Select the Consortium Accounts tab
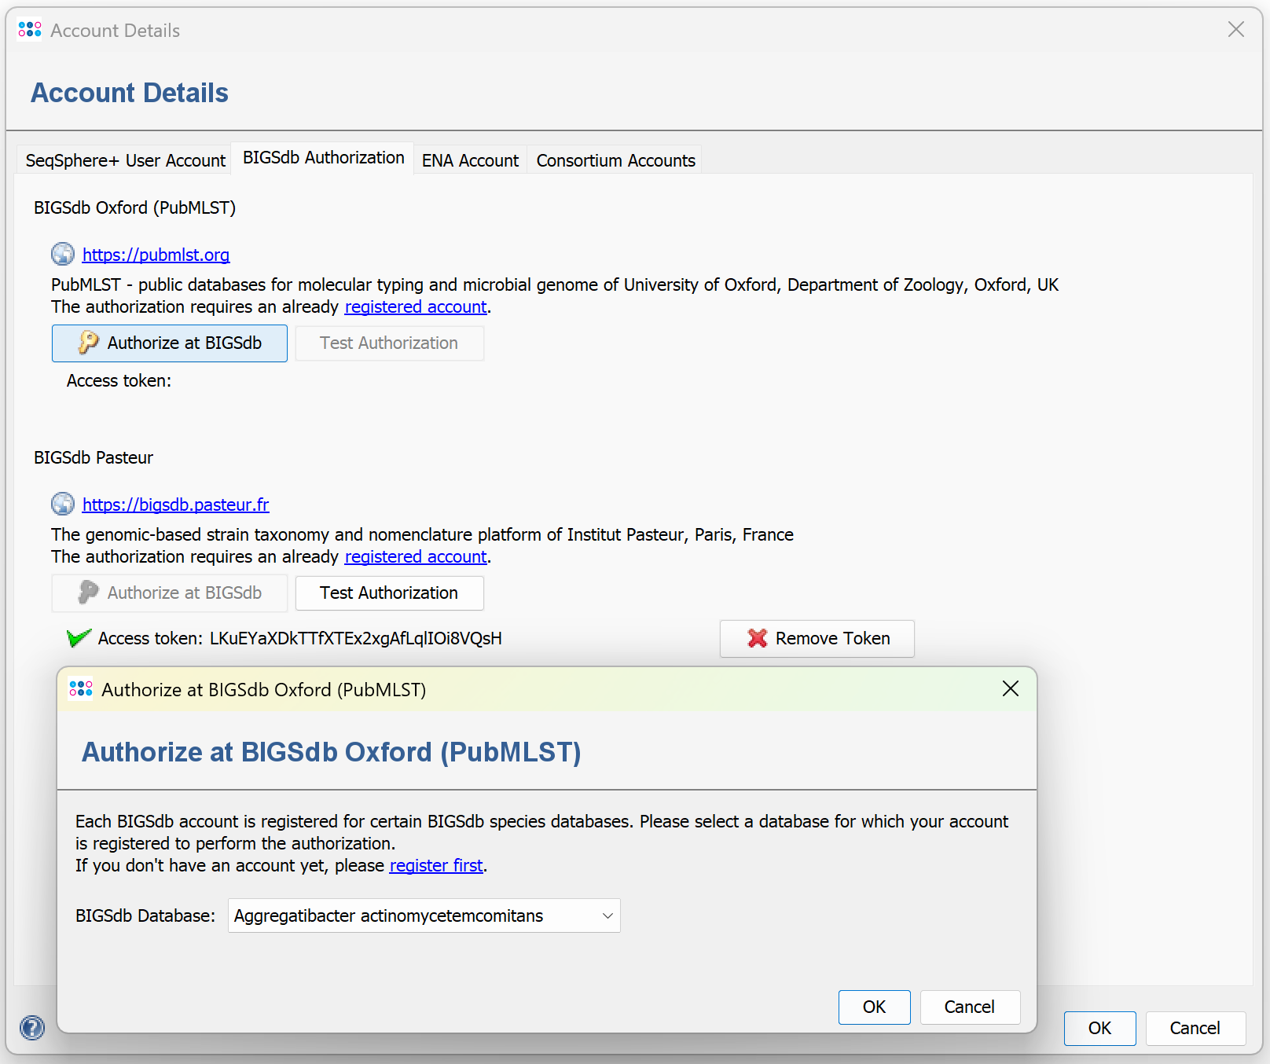 click(615, 160)
